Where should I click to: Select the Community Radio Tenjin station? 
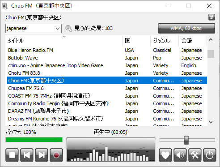[107, 103]
